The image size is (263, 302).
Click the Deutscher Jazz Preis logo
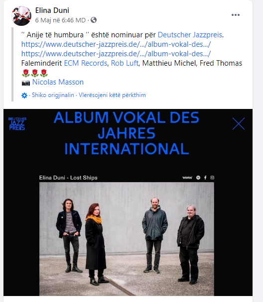(17, 124)
